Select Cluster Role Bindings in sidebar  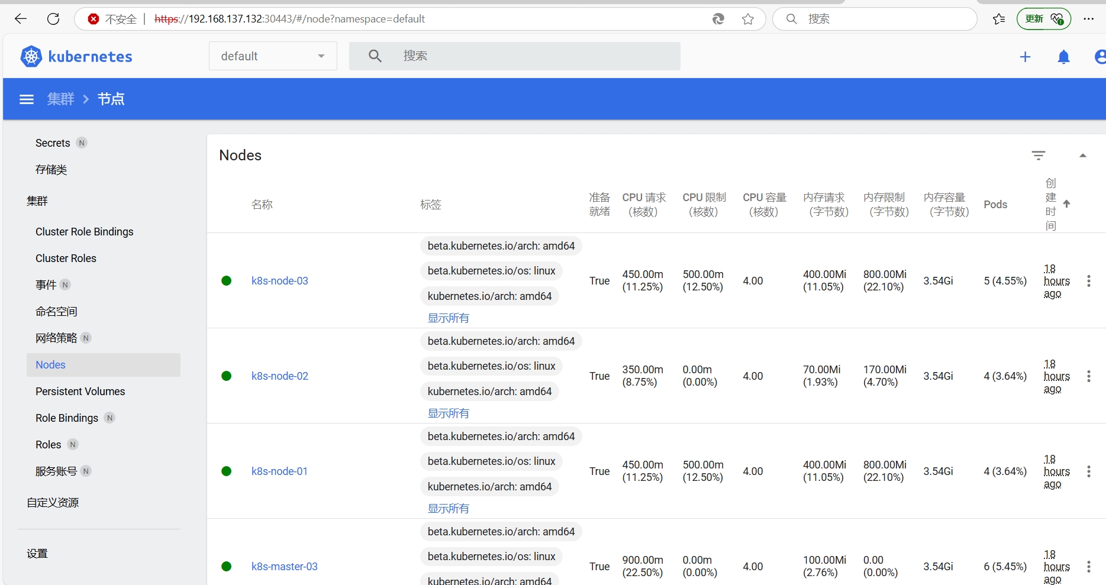coord(84,232)
